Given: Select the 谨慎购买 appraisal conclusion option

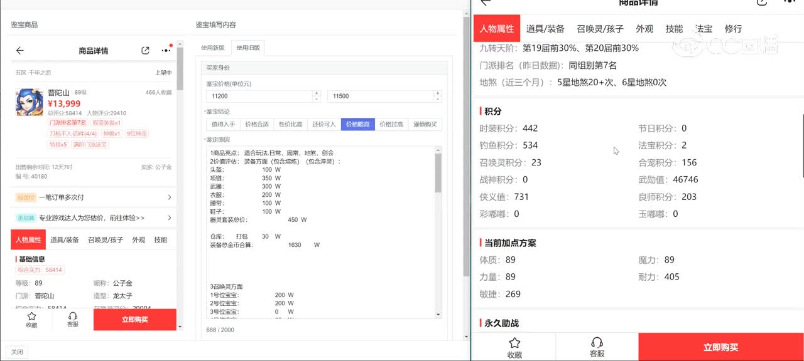Looking at the screenshot, I should tap(425, 124).
